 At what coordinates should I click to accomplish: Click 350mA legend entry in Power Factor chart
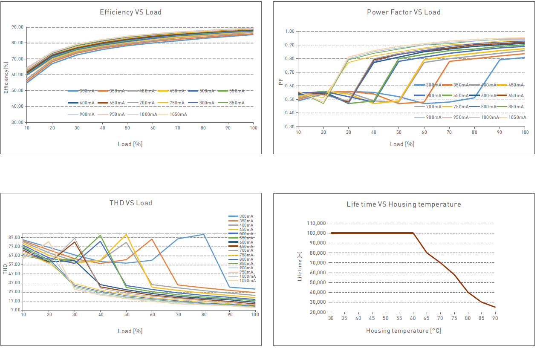click(461, 85)
